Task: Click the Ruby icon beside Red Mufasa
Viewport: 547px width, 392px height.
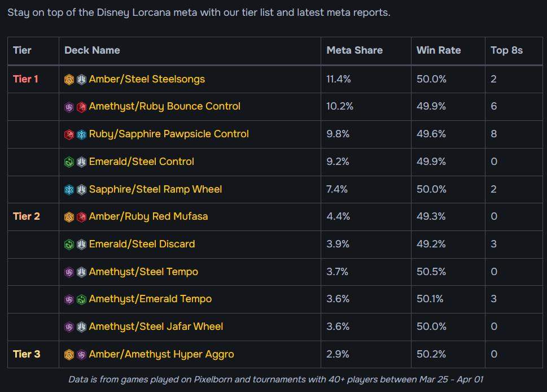Action: point(81,217)
